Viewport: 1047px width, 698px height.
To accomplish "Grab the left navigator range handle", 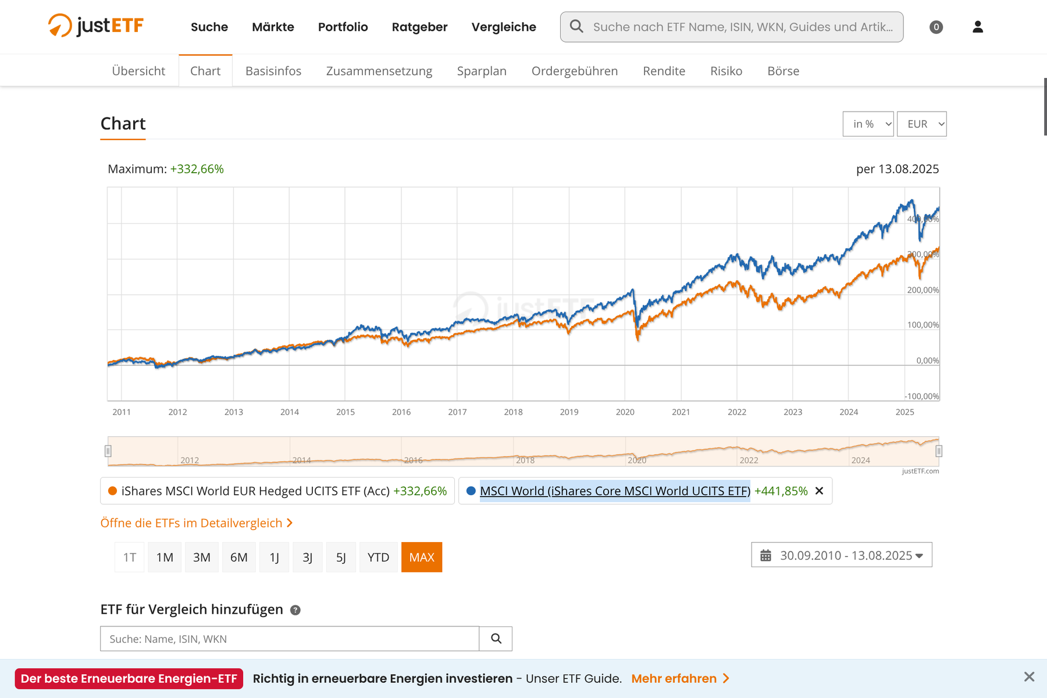I will tap(108, 451).
